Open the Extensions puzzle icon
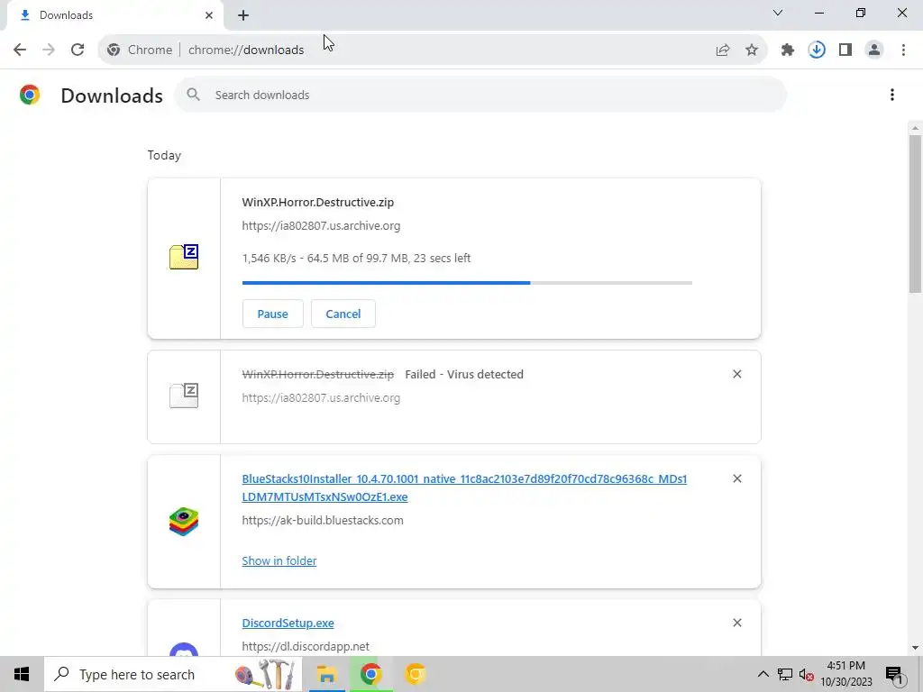 click(x=788, y=50)
